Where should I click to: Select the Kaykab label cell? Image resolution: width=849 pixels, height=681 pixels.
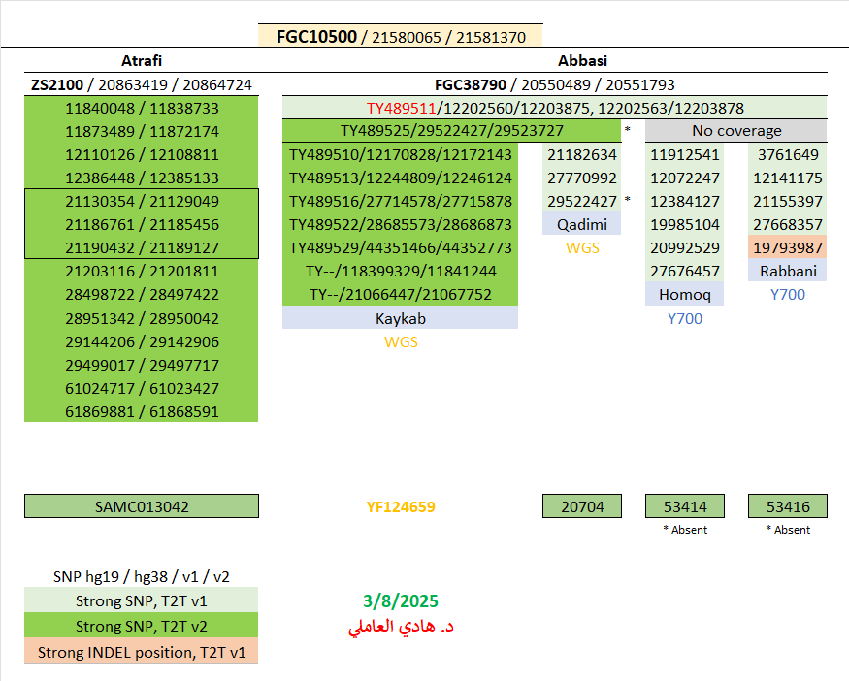tap(400, 318)
